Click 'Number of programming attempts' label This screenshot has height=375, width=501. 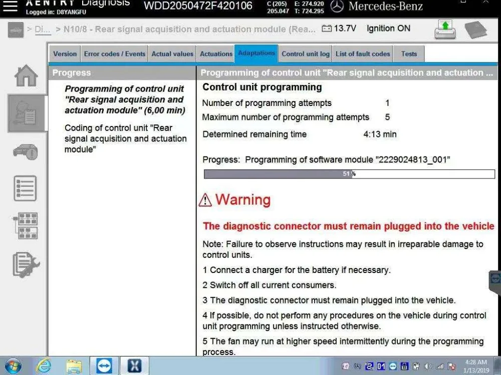267,103
